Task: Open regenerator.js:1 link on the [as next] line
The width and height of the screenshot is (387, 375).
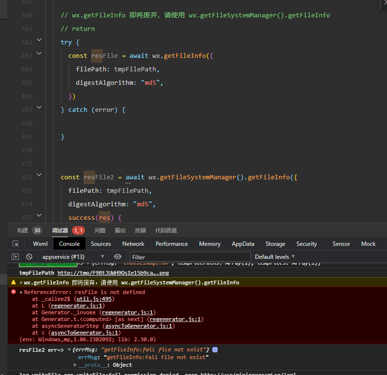Action: point(175,319)
